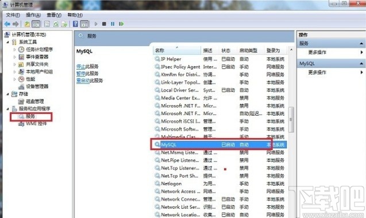The image size is (366, 218).
Task: Click the Export list toolbar icon
Action: [x=64, y=24]
